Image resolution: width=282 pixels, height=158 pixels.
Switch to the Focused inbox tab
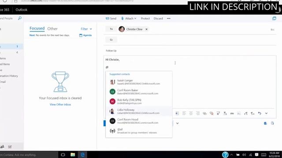coord(37,29)
